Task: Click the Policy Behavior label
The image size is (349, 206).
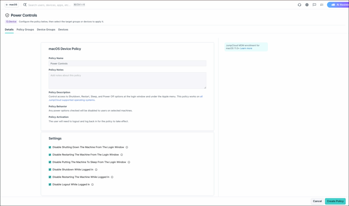Action: click(58, 106)
